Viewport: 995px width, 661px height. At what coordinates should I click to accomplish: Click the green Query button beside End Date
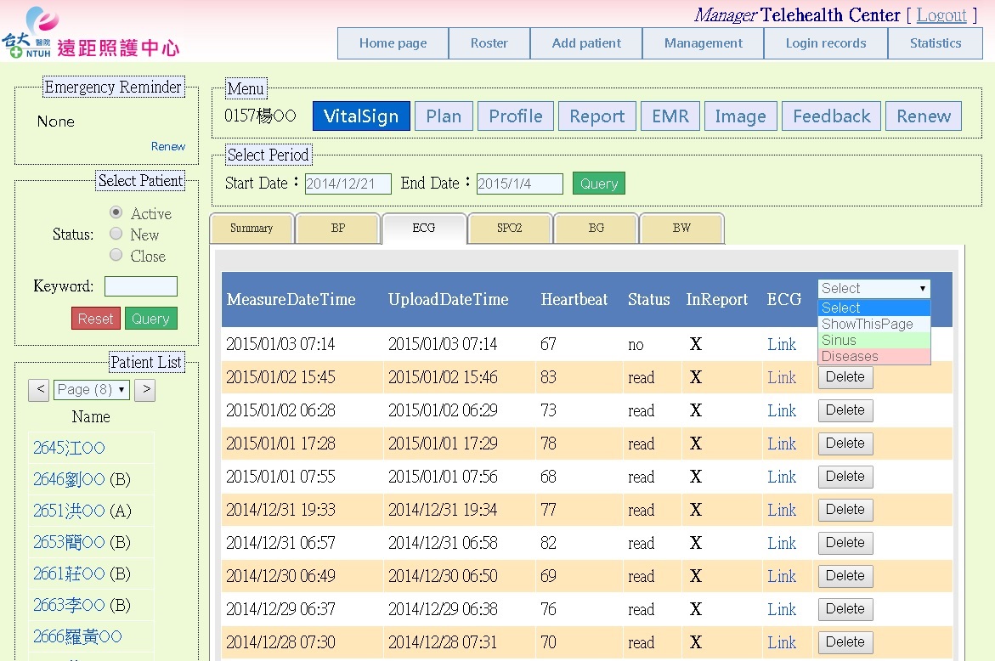click(x=598, y=184)
